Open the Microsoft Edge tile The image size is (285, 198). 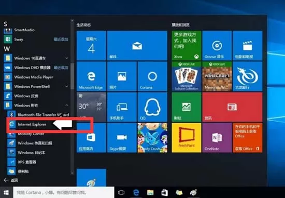[x=91, y=76]
